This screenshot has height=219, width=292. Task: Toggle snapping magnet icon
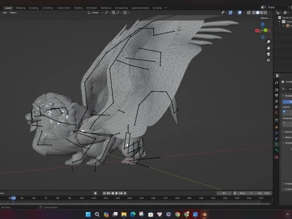[x=113, y=13]
